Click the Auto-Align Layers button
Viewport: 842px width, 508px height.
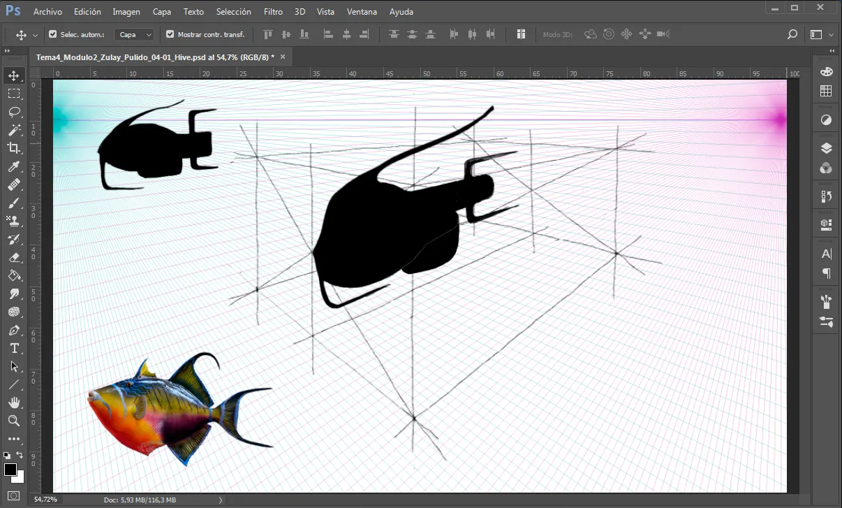521,34
